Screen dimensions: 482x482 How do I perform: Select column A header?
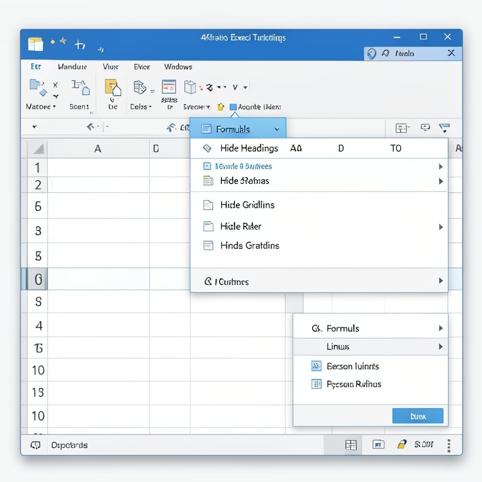click(98, 149)
